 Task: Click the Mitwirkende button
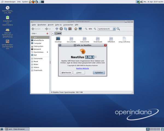point(66,73)
